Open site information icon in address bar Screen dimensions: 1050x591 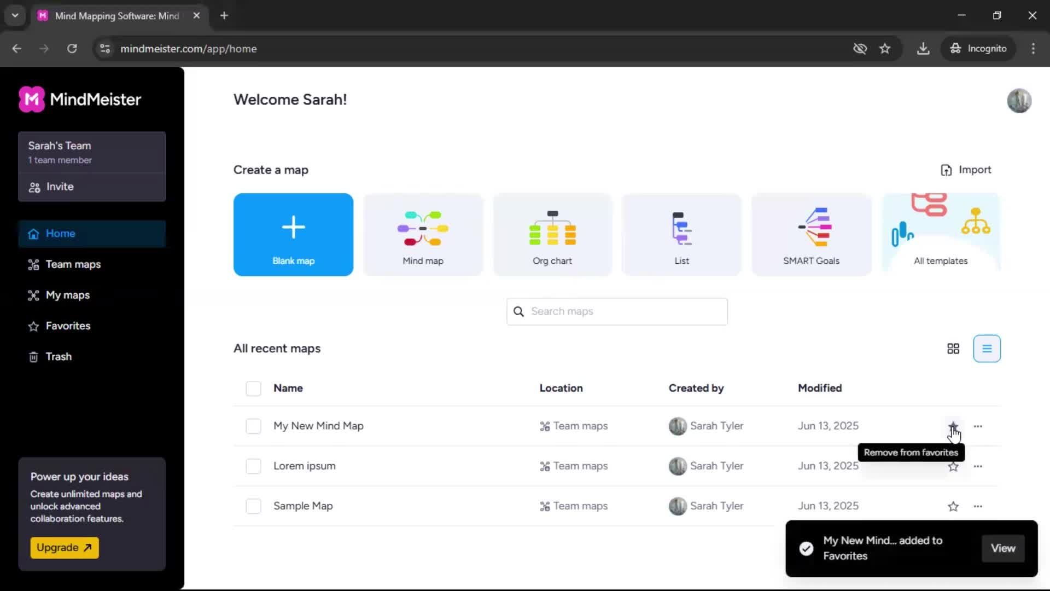pos(105,49)
